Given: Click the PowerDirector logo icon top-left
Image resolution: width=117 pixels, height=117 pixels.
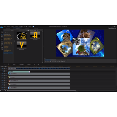Looking at the screenshot, I should point(2,27).
